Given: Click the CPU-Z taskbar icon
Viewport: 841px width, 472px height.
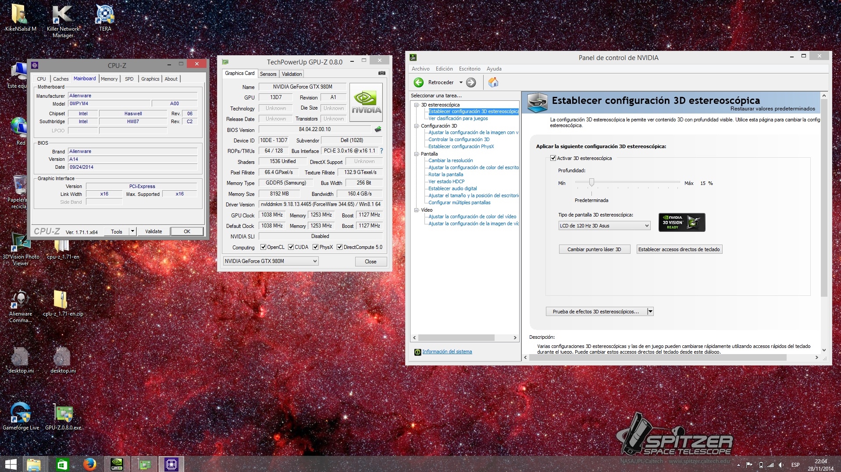Looking at the screenshot, I should click(171, 464).
